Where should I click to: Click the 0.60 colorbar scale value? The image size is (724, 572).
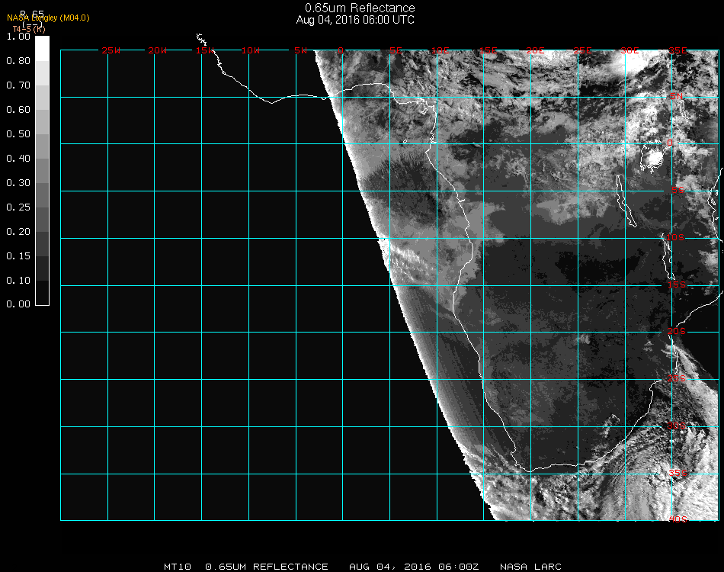[x=18, y=110]
